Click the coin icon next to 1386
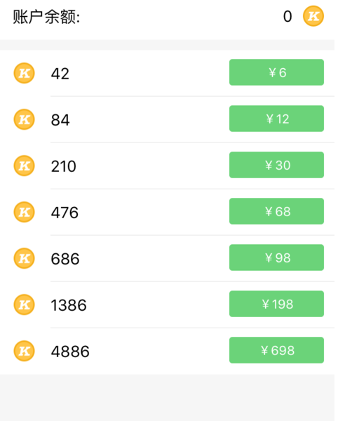Viewport: 338px width, 421px height. (x=24, y=305)
